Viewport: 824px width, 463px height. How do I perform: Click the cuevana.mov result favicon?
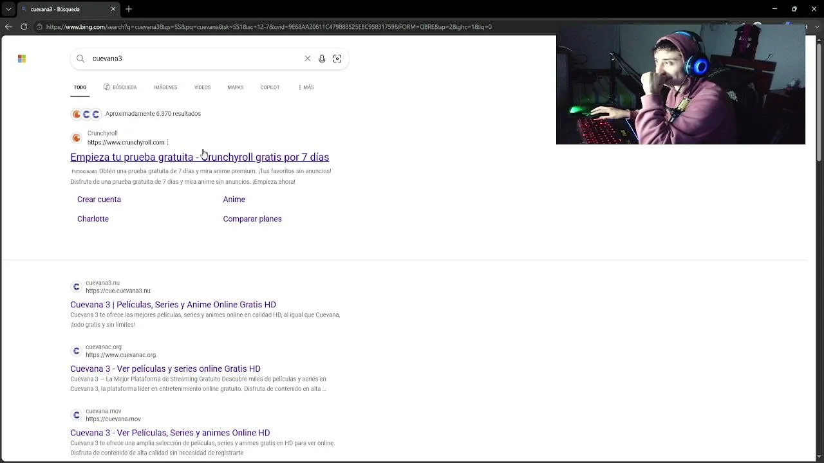76,415
